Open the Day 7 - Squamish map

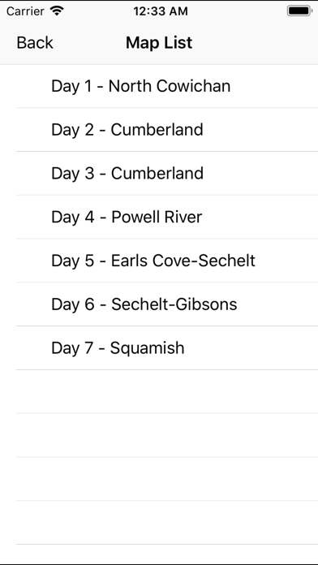tap(159, 347)
